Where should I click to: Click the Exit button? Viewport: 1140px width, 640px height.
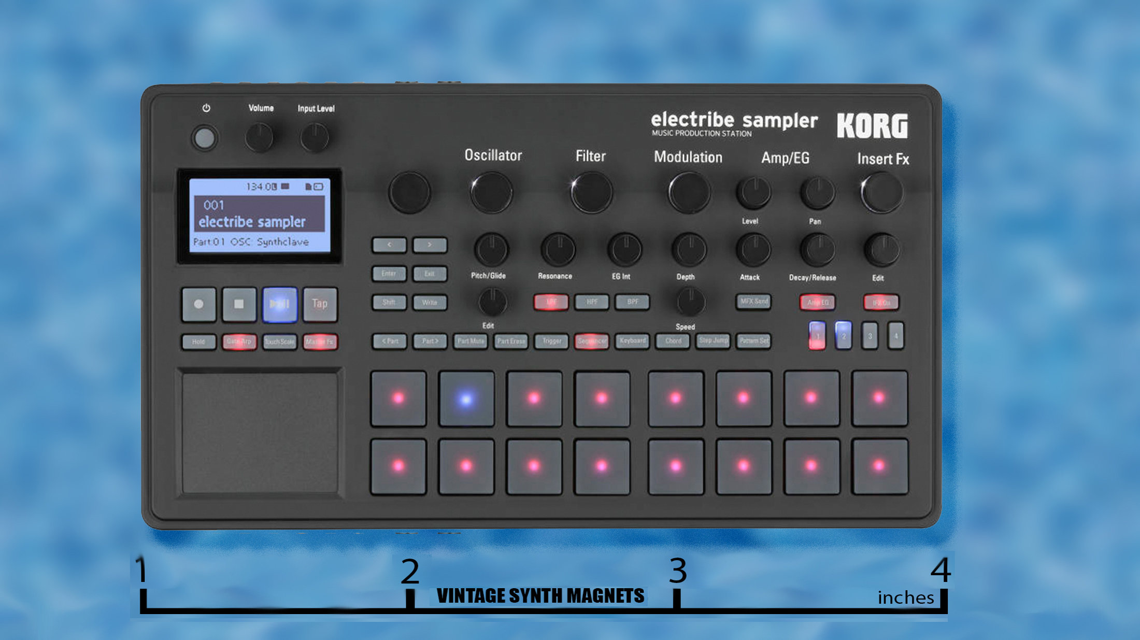click(x=430, y=274)
